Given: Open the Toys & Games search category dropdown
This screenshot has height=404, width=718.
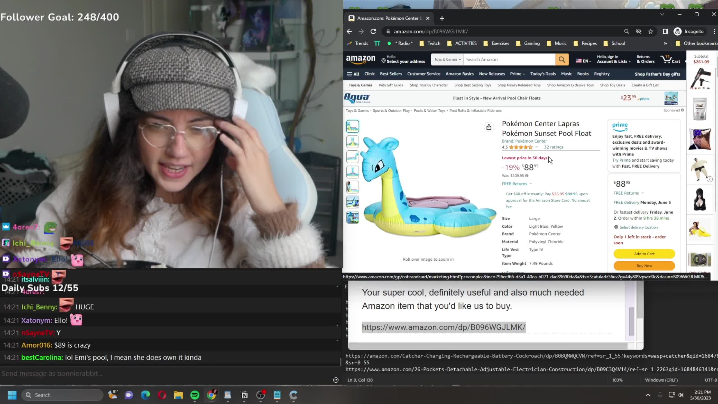Looking at the screenshot, I should tap(447, 59).
